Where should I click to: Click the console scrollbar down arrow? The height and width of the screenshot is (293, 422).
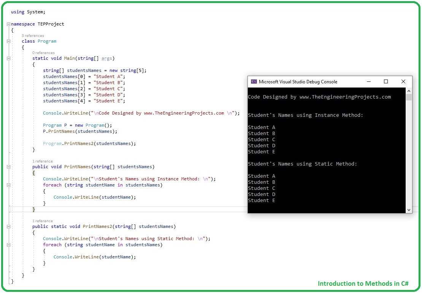tap(409, 210)
